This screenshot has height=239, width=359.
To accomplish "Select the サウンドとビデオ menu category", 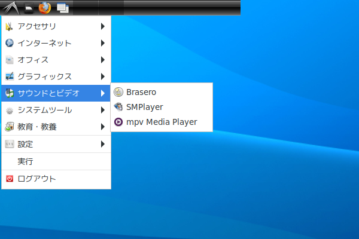I will point(56,93).
